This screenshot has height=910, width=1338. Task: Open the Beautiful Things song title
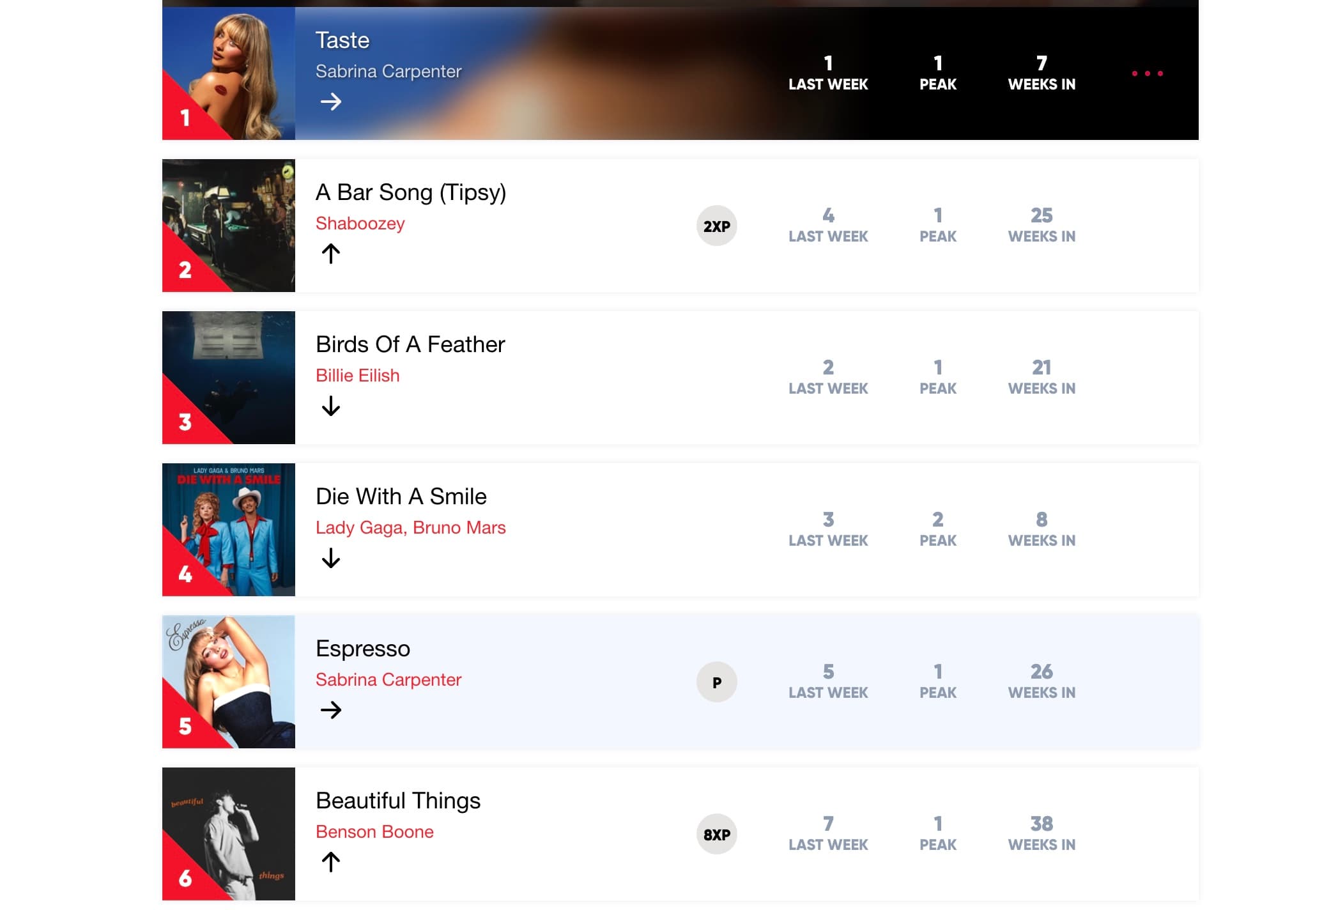(x=398, y=801)
